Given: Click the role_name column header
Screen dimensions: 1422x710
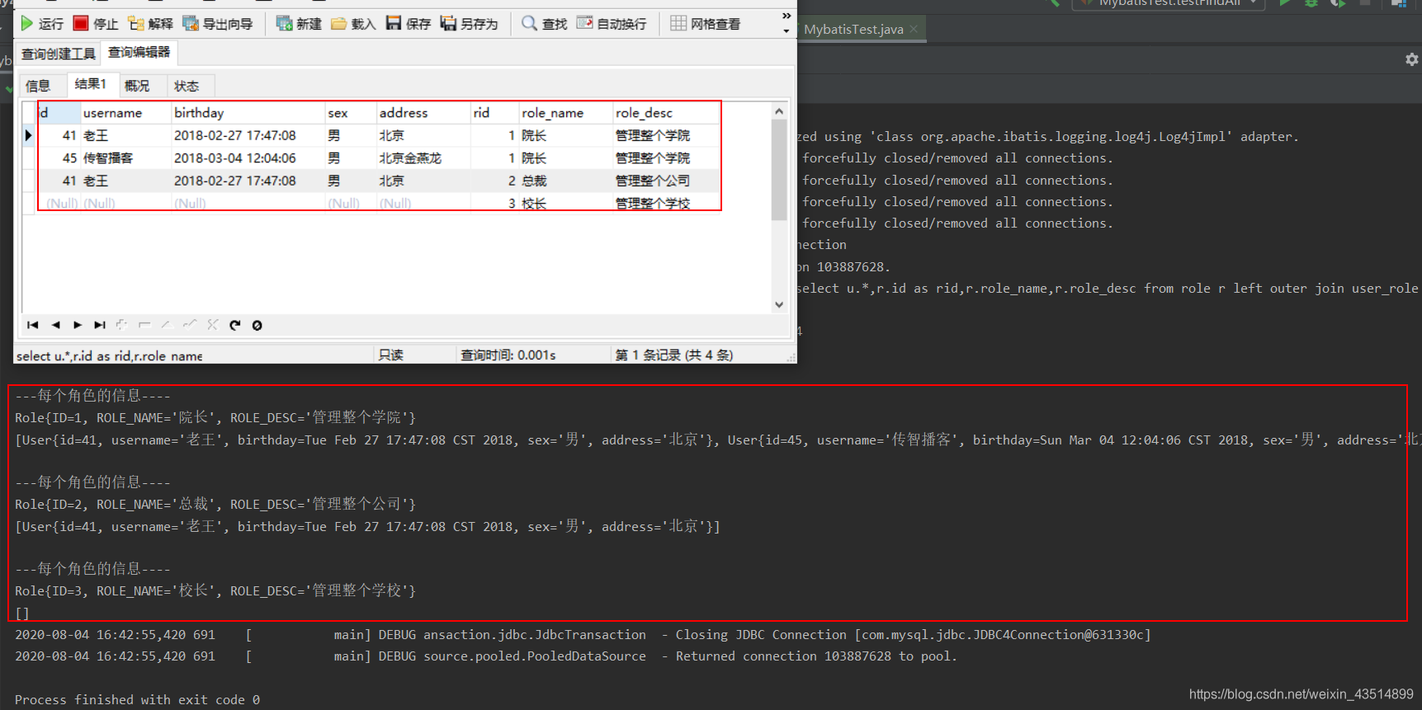Looking at the screenshot, I should (x=566, y=113).
